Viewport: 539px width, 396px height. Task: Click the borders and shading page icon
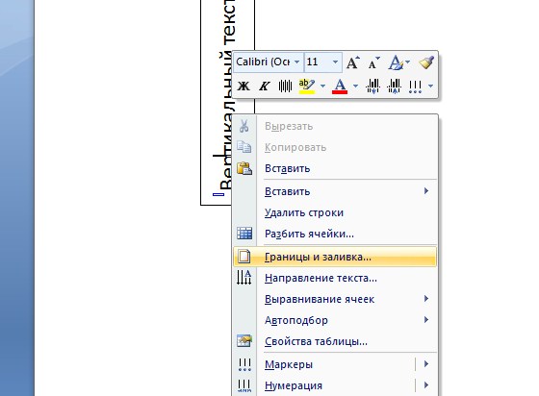pos(244,257)
